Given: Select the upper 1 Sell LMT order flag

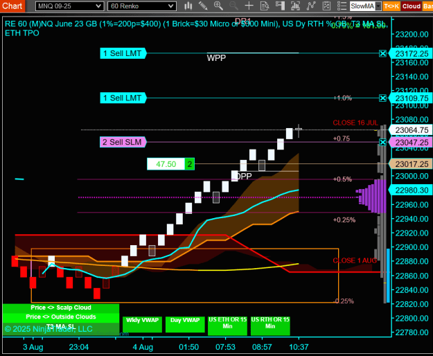Looking at the screenshot, I should tap(123, 53).
